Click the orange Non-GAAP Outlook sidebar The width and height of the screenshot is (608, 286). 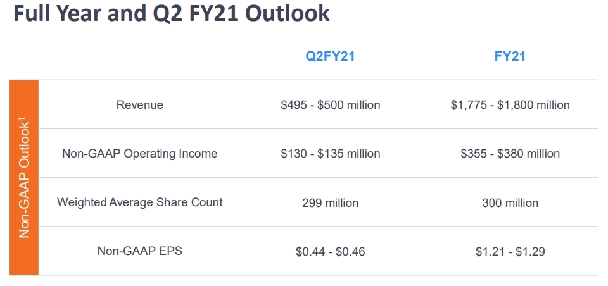(24, 177)
